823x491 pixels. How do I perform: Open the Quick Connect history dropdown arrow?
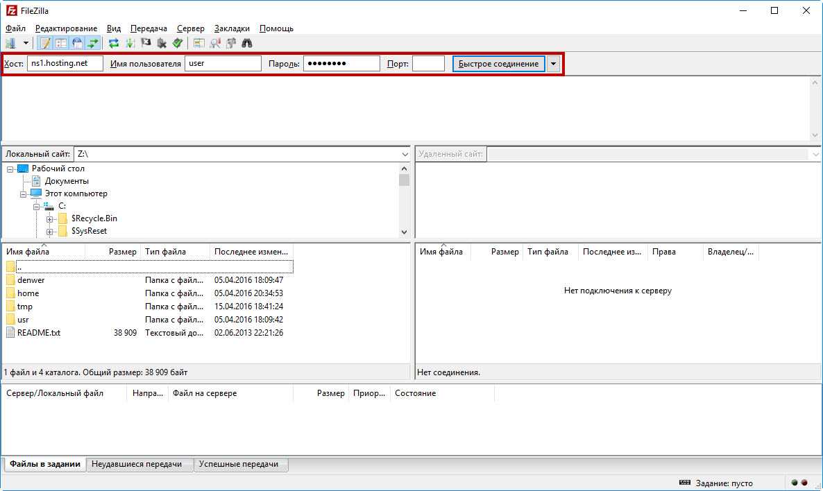coord(553,64)
